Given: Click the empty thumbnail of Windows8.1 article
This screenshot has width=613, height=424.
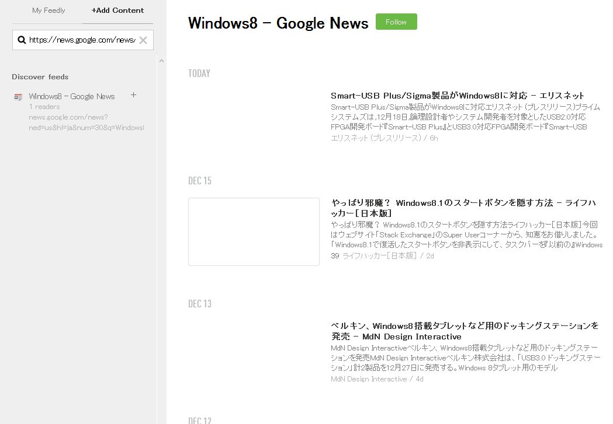Looking at the screenshot, I should point(254,232).
